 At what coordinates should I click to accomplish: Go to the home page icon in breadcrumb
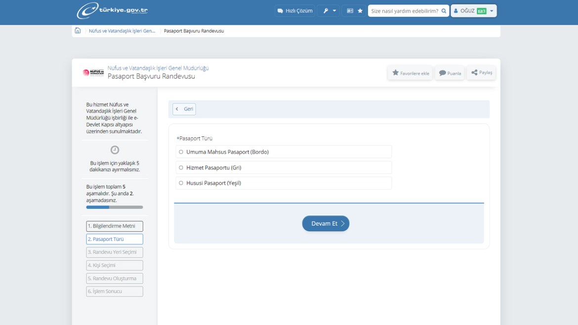pos(78,31)
